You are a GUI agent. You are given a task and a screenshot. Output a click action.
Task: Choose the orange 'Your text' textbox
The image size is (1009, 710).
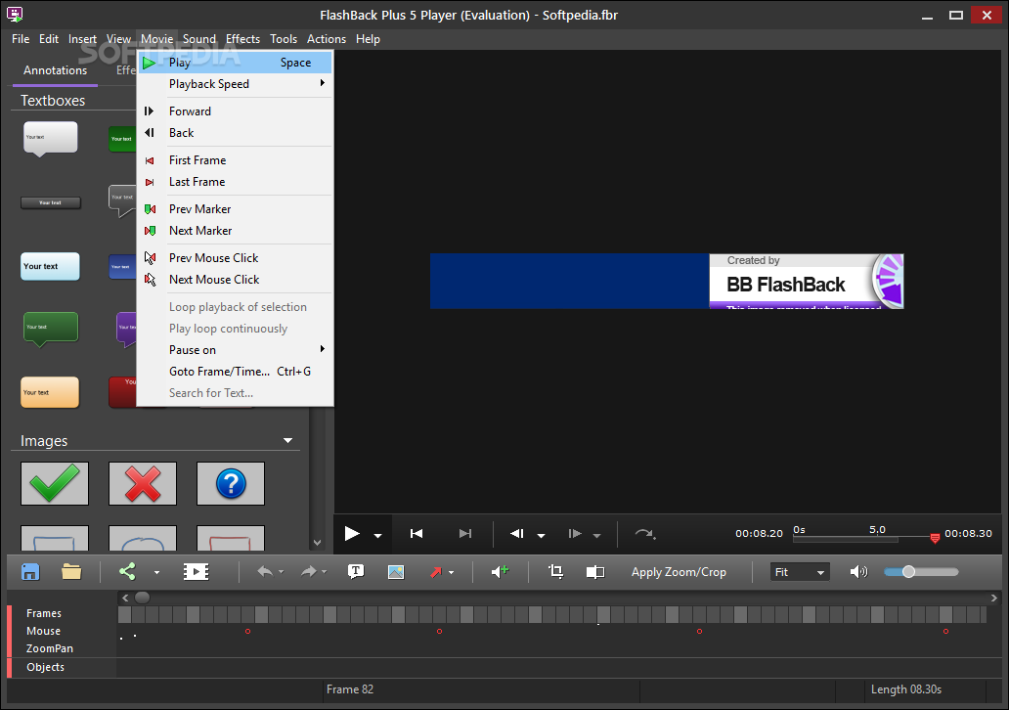(x=50, y=393)
